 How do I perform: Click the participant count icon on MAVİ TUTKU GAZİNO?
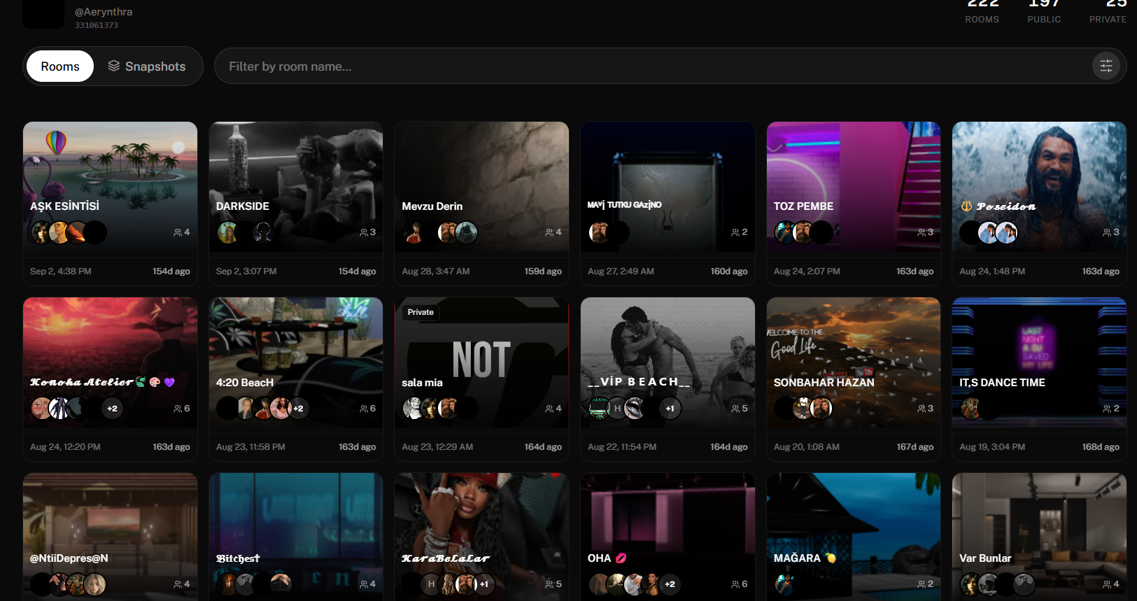(x=735, y=232)
